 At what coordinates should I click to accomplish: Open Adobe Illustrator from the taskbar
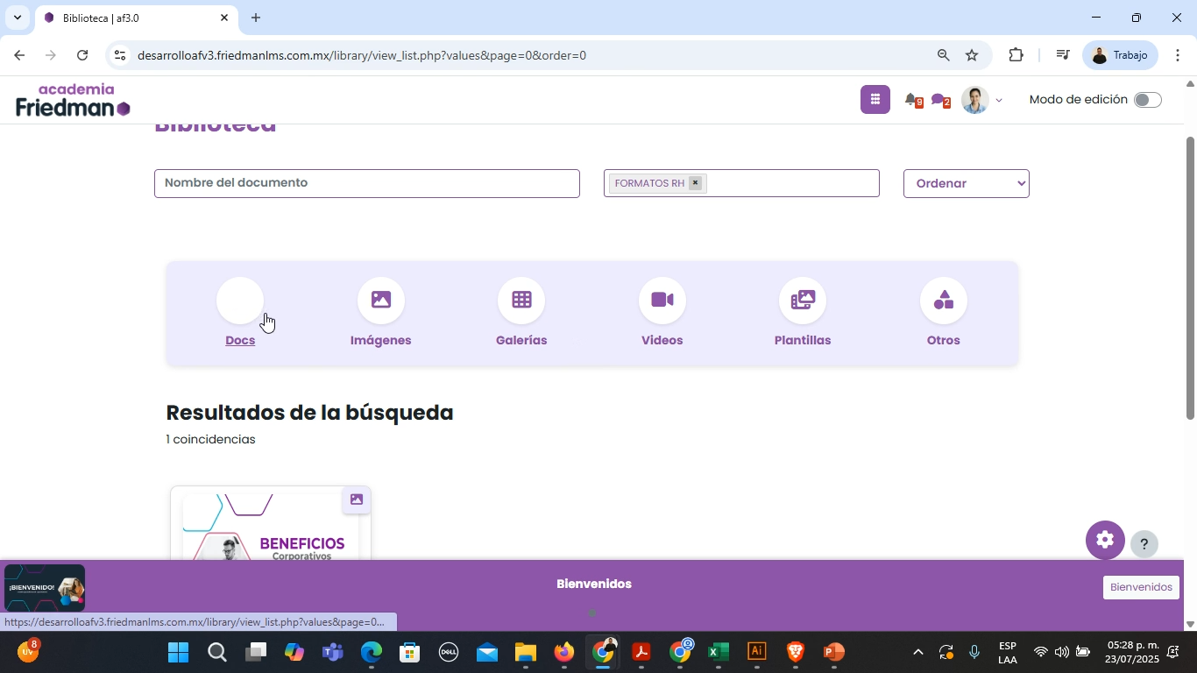757,652
